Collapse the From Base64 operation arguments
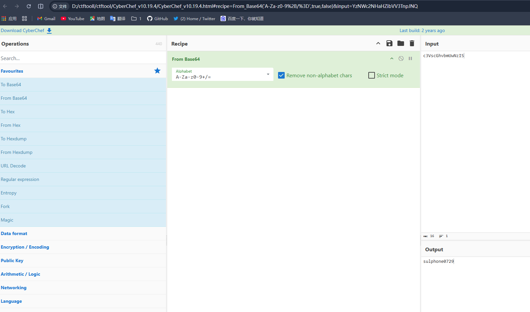The image size is (530, 312). pyautogui.click(x=392, y=58)
